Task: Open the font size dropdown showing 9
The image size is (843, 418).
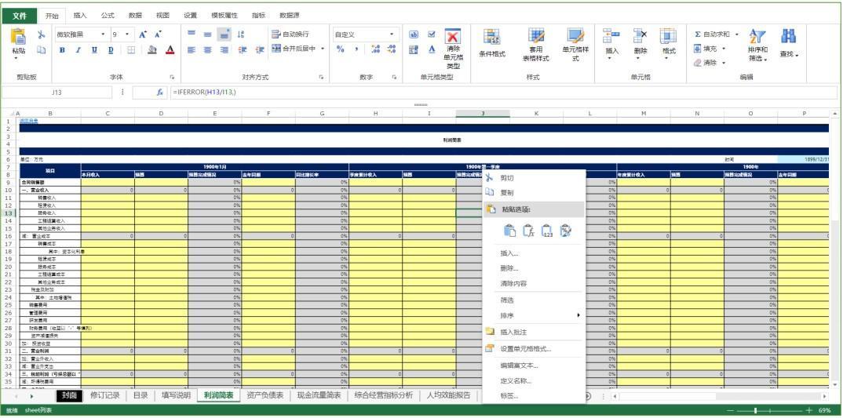Action: pyautogui.click(x=127, y=35)
